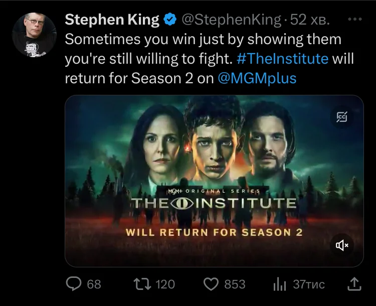Click the share upload icon
Screen dimensions: 376x306
coord(354,284)
